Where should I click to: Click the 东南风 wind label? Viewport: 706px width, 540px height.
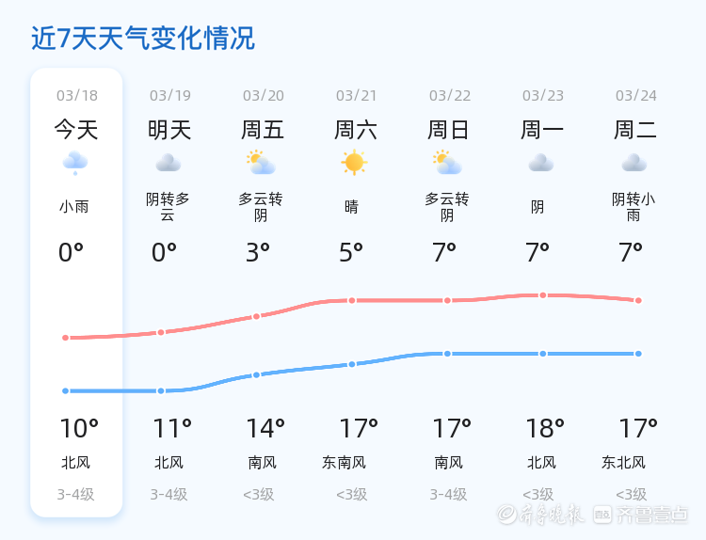(x=344, y=462)
